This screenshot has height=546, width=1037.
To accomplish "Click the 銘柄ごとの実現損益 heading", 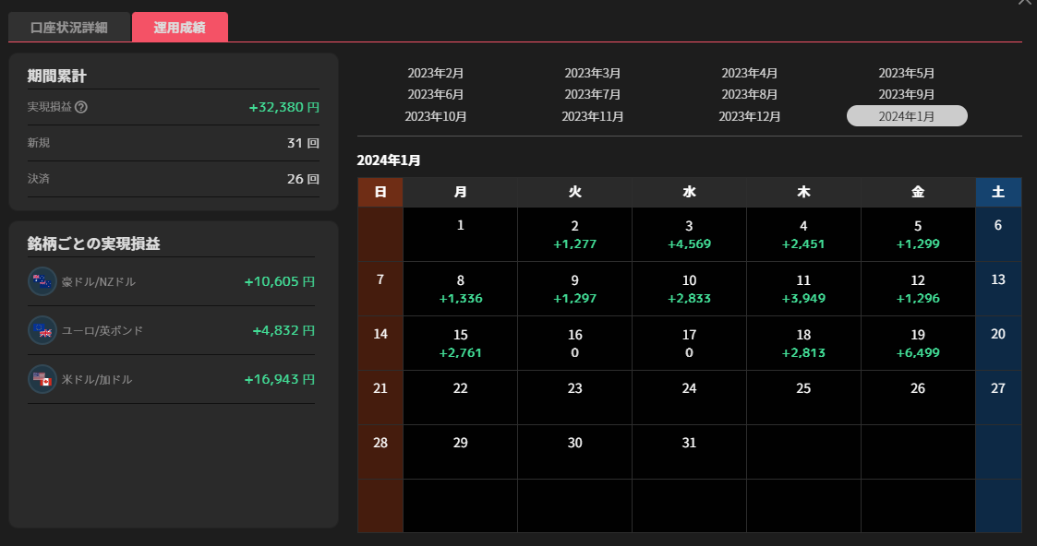I will [x=94, y=243].
